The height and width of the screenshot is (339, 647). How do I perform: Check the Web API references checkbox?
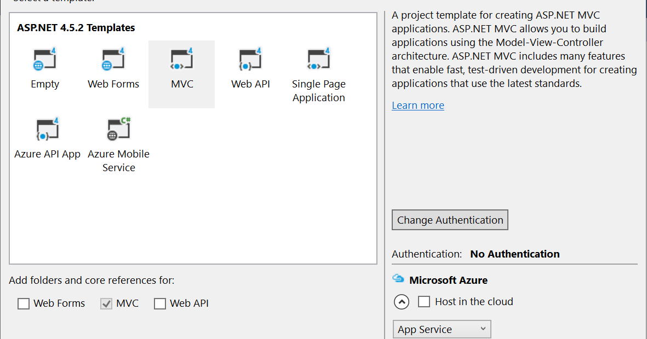[x=160, y=303]
